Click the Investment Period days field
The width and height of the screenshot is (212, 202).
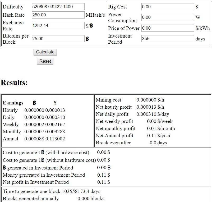pyautogui.click(x=168, y=39)
